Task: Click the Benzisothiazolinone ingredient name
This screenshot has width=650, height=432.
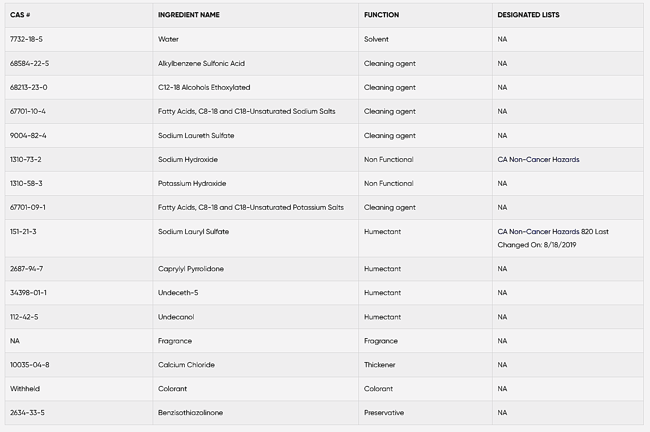Action: 190,412
